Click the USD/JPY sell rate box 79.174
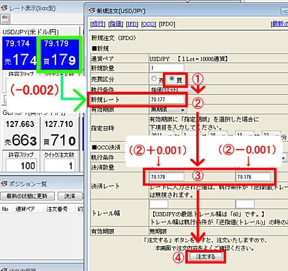 tap(19, 53)
